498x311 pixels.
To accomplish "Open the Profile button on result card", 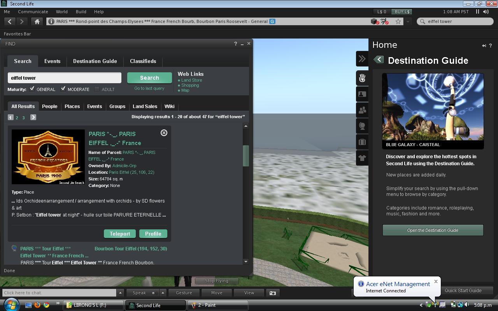I will [153, 234].
